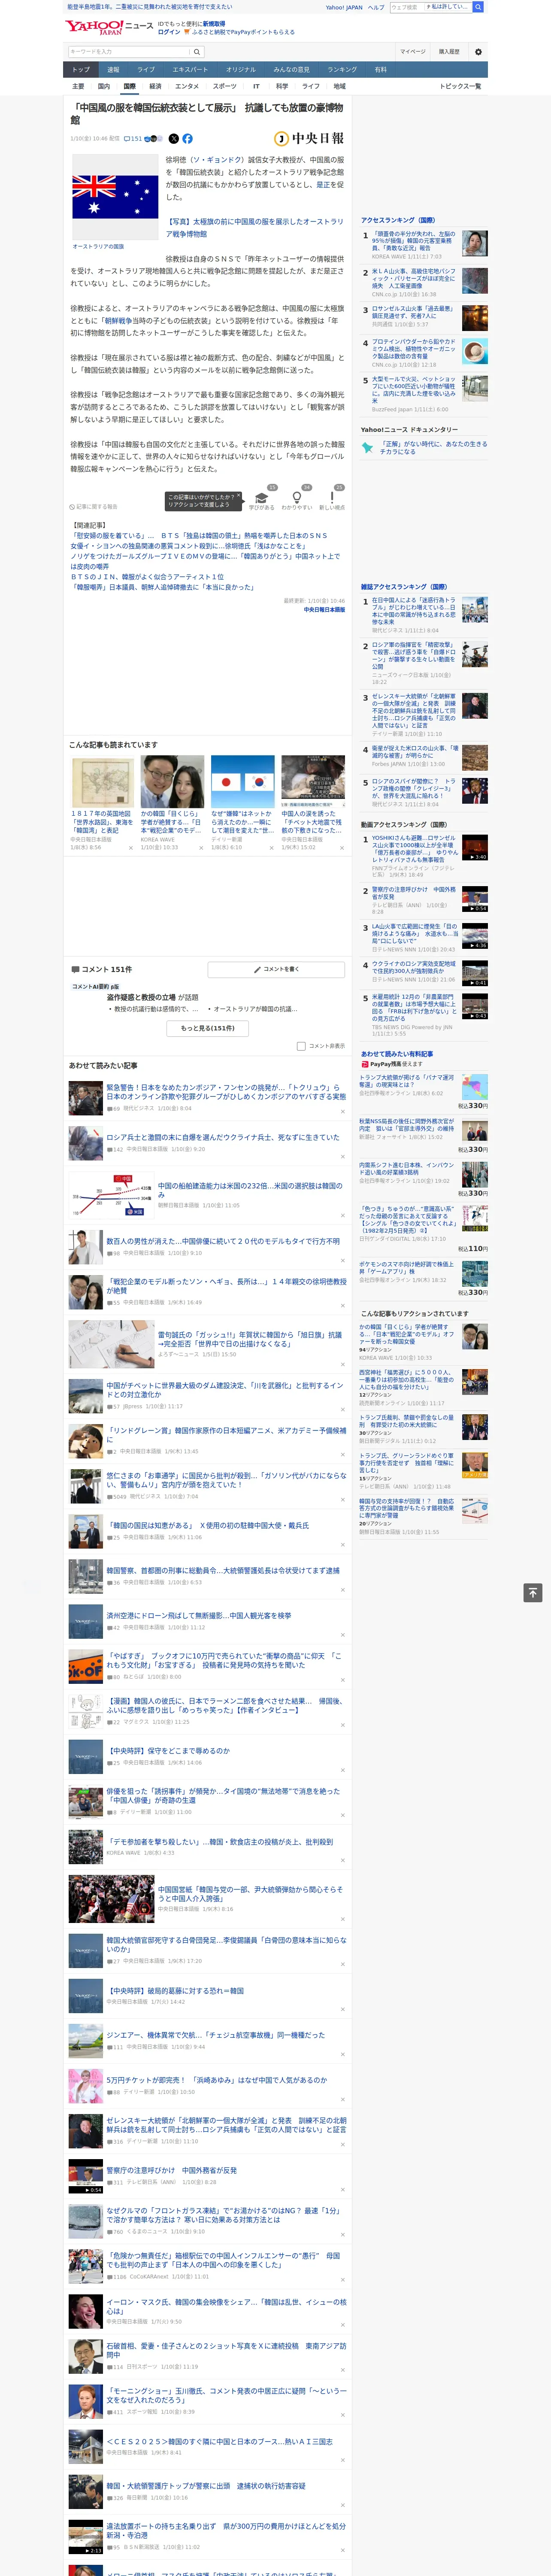Open 【写真】太極旗の前に photo link
551x2576 pixels.
coord(254,228)
